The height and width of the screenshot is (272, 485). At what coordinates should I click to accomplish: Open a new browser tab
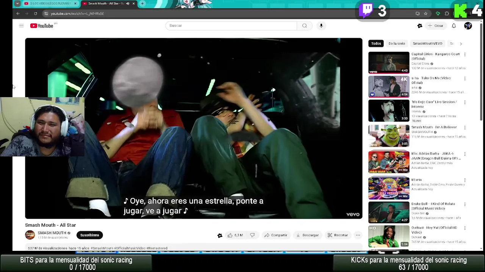pos(142,3)
